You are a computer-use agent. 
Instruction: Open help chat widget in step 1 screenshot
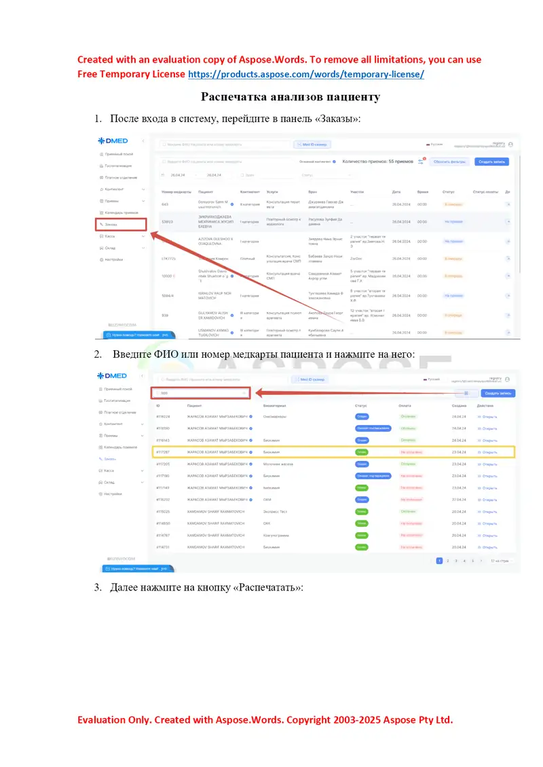(138, 335)
